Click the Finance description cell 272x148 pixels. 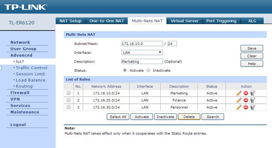coord(179,100)
